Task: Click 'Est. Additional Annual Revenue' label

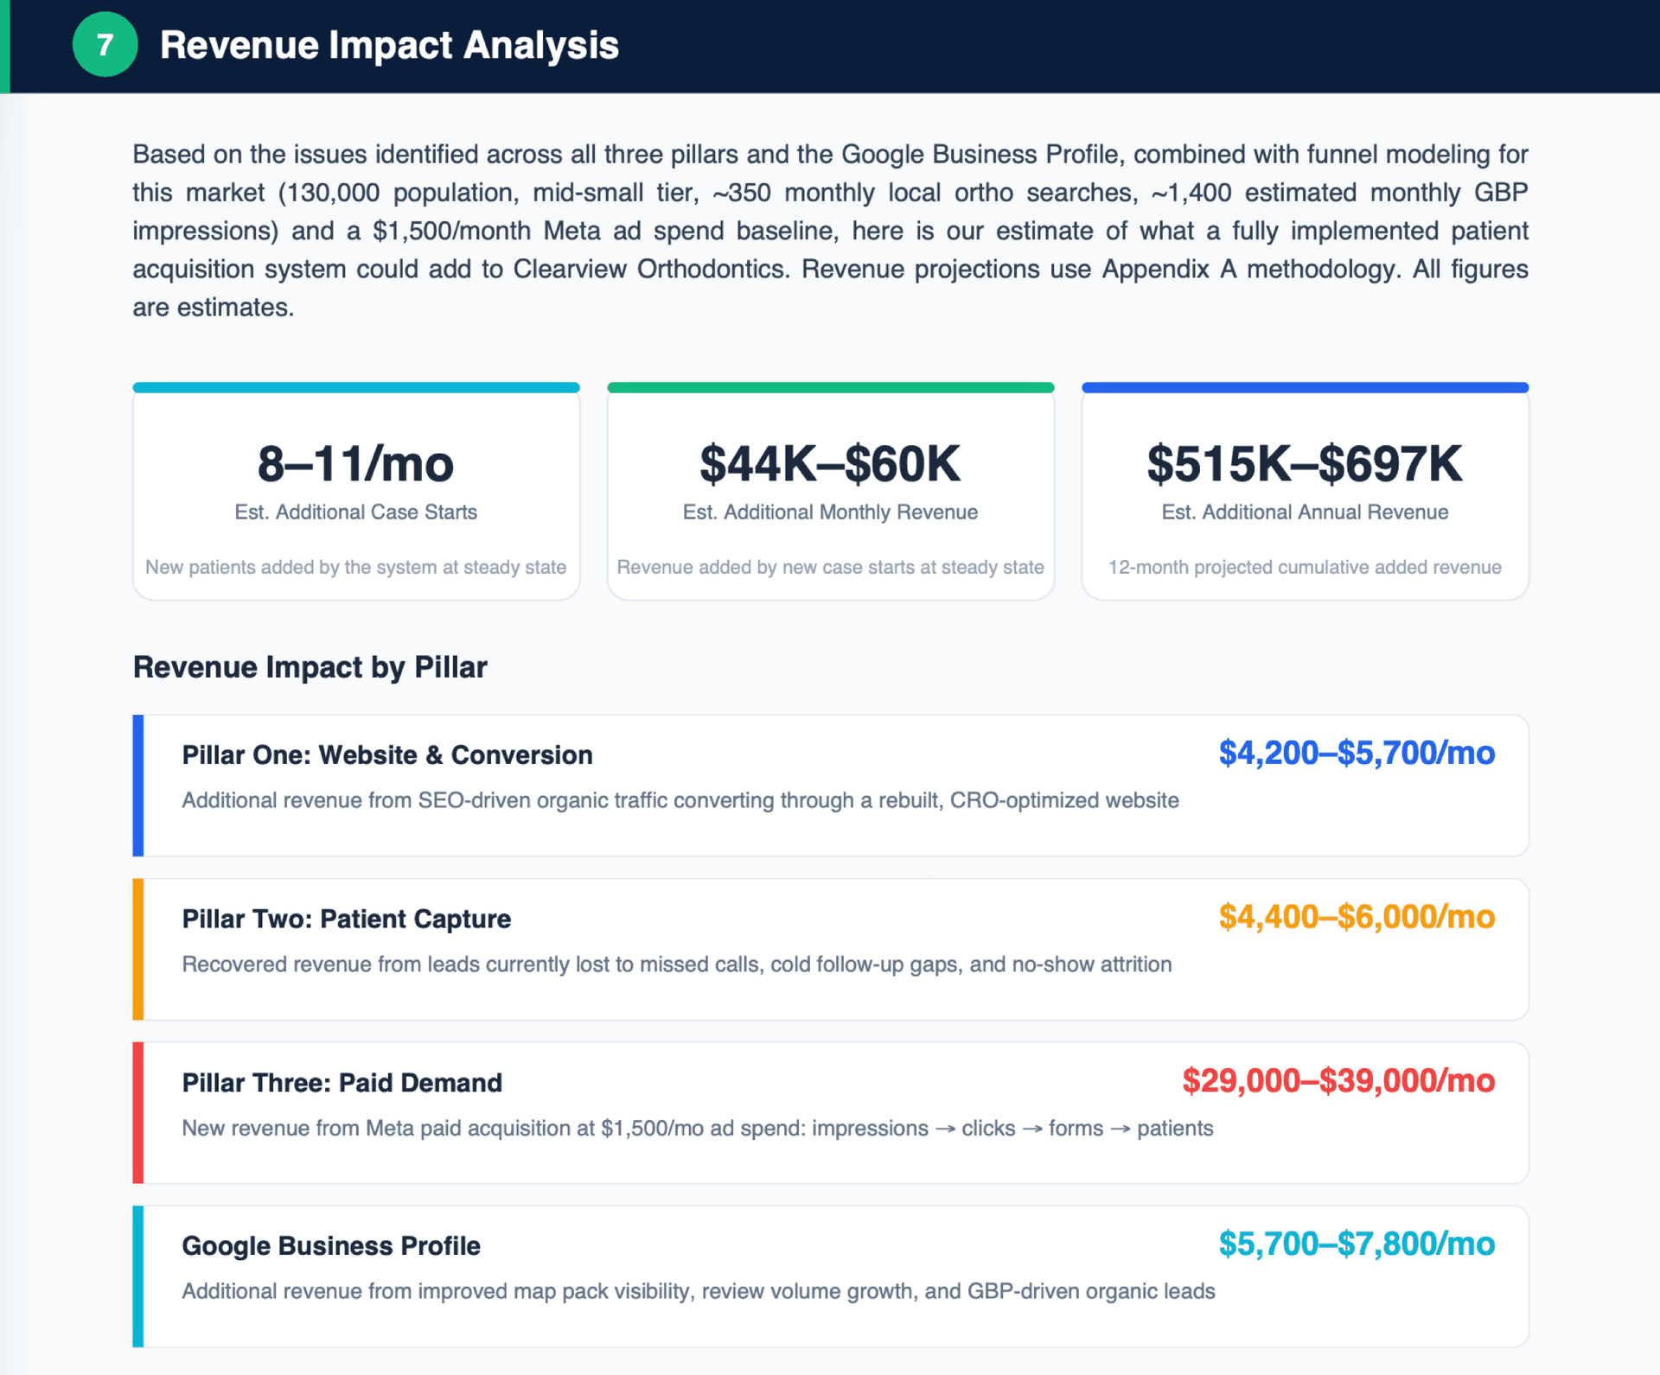Action: [1305, 512]
